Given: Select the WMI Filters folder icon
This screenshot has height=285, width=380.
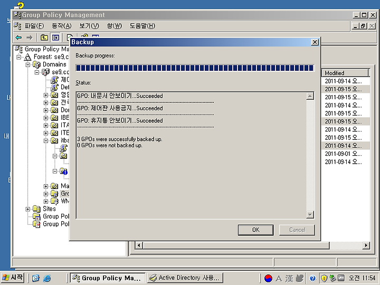Looking at the screenshot, I should click(x=54, y=201).
